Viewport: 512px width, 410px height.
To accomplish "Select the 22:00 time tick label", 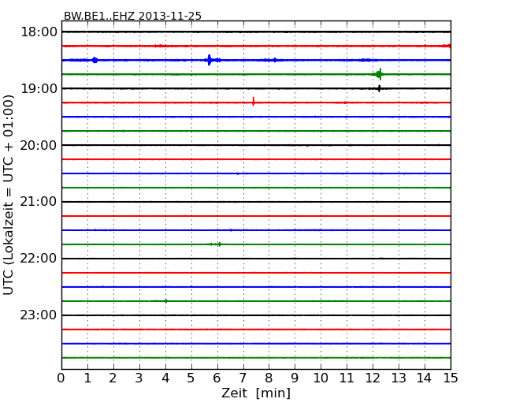I will tap(39, 259).
